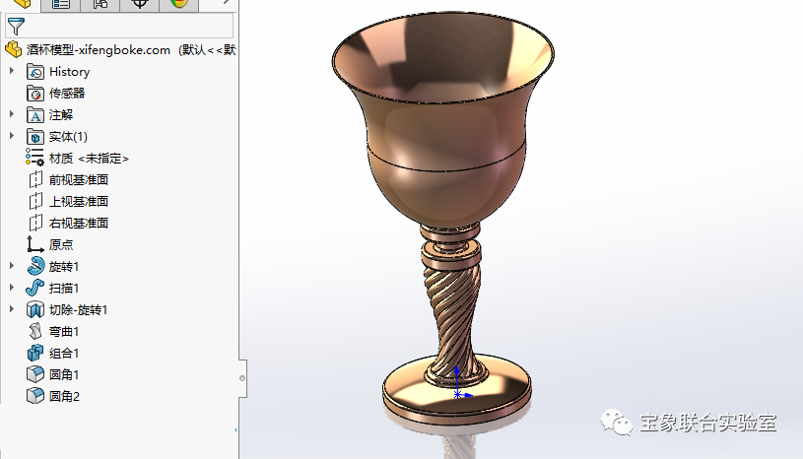Select the 前视基准面 front plane label
Image resolution: width=803 pixels, height=459 pixels.
tap(79, 180)
